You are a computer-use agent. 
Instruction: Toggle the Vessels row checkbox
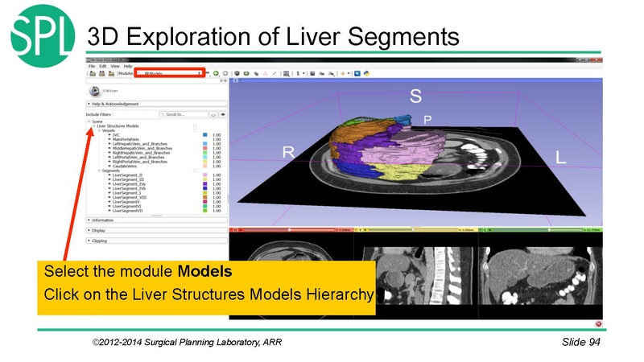pyautogui.click(x=195, y=130)
